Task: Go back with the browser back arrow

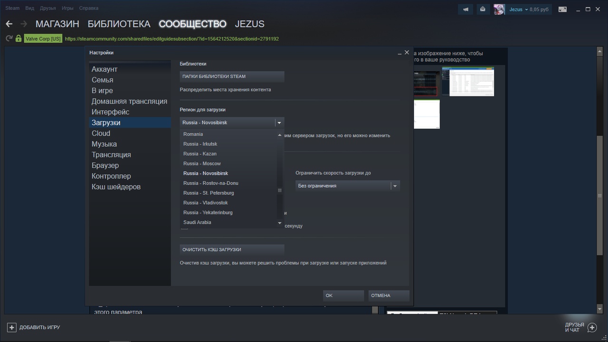Action: 9,24
